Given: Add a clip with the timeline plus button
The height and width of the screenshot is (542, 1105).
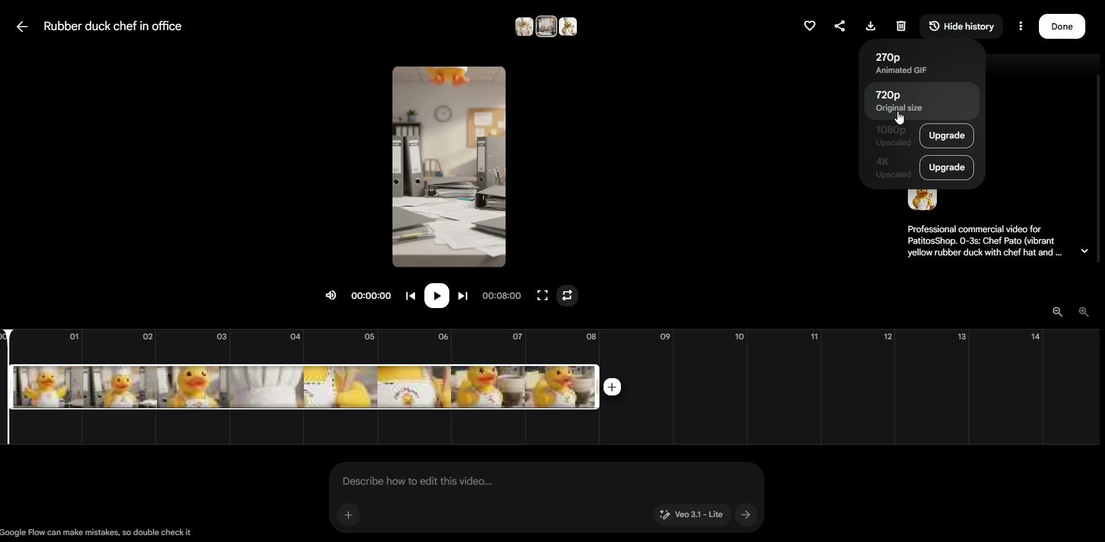Looking at the screenshot, I should [612, 387].
